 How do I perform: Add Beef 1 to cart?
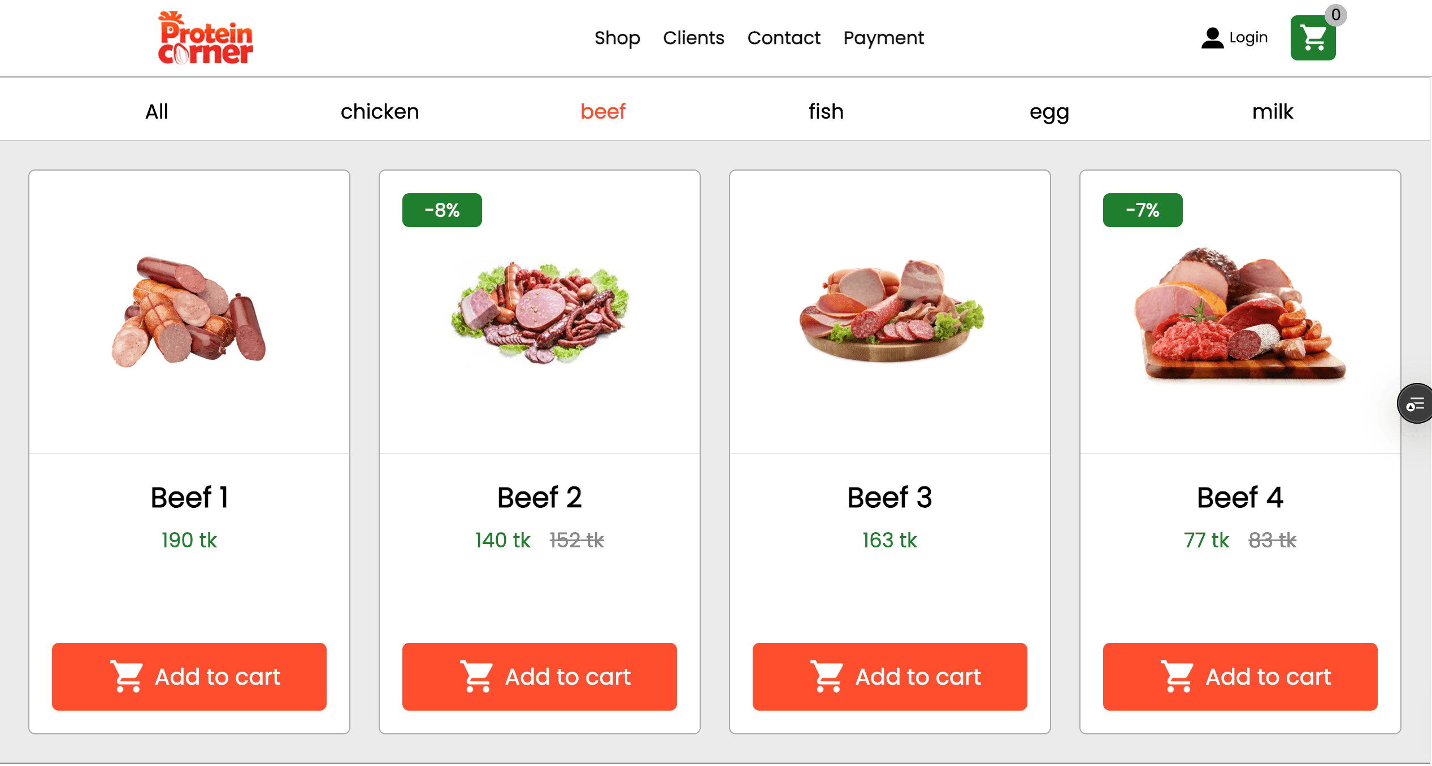(x=189, y=676)
